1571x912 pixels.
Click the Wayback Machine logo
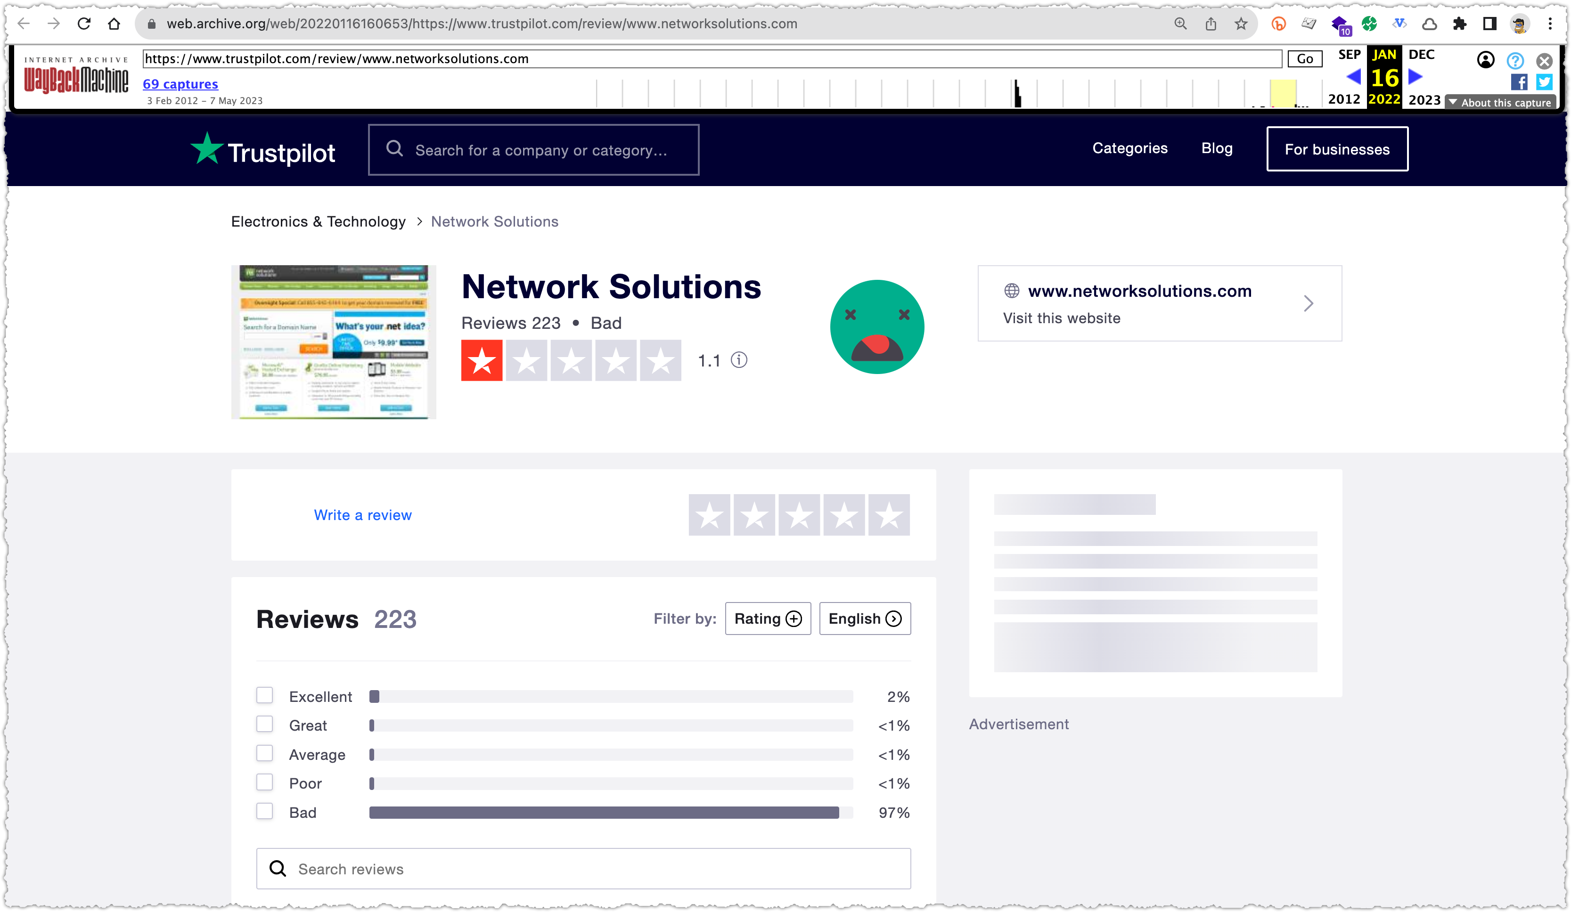pyautogui.click(x=76, y=75)
